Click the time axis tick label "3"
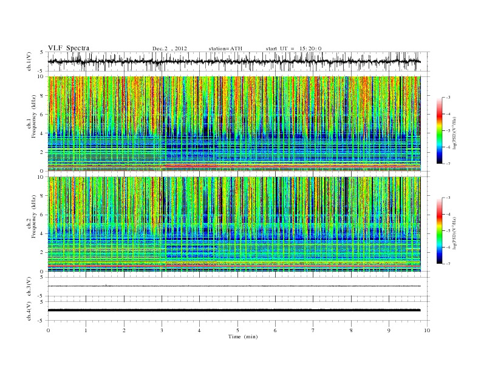 (x=162, y=330)
